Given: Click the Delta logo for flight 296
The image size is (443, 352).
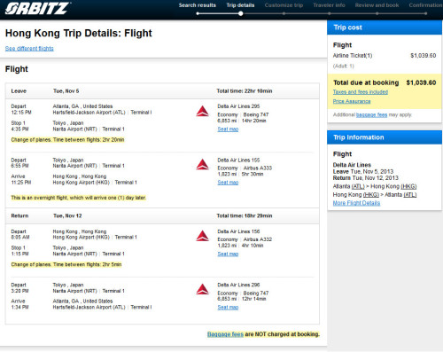Looking at the screenshot, I should [x=202, y=289].
